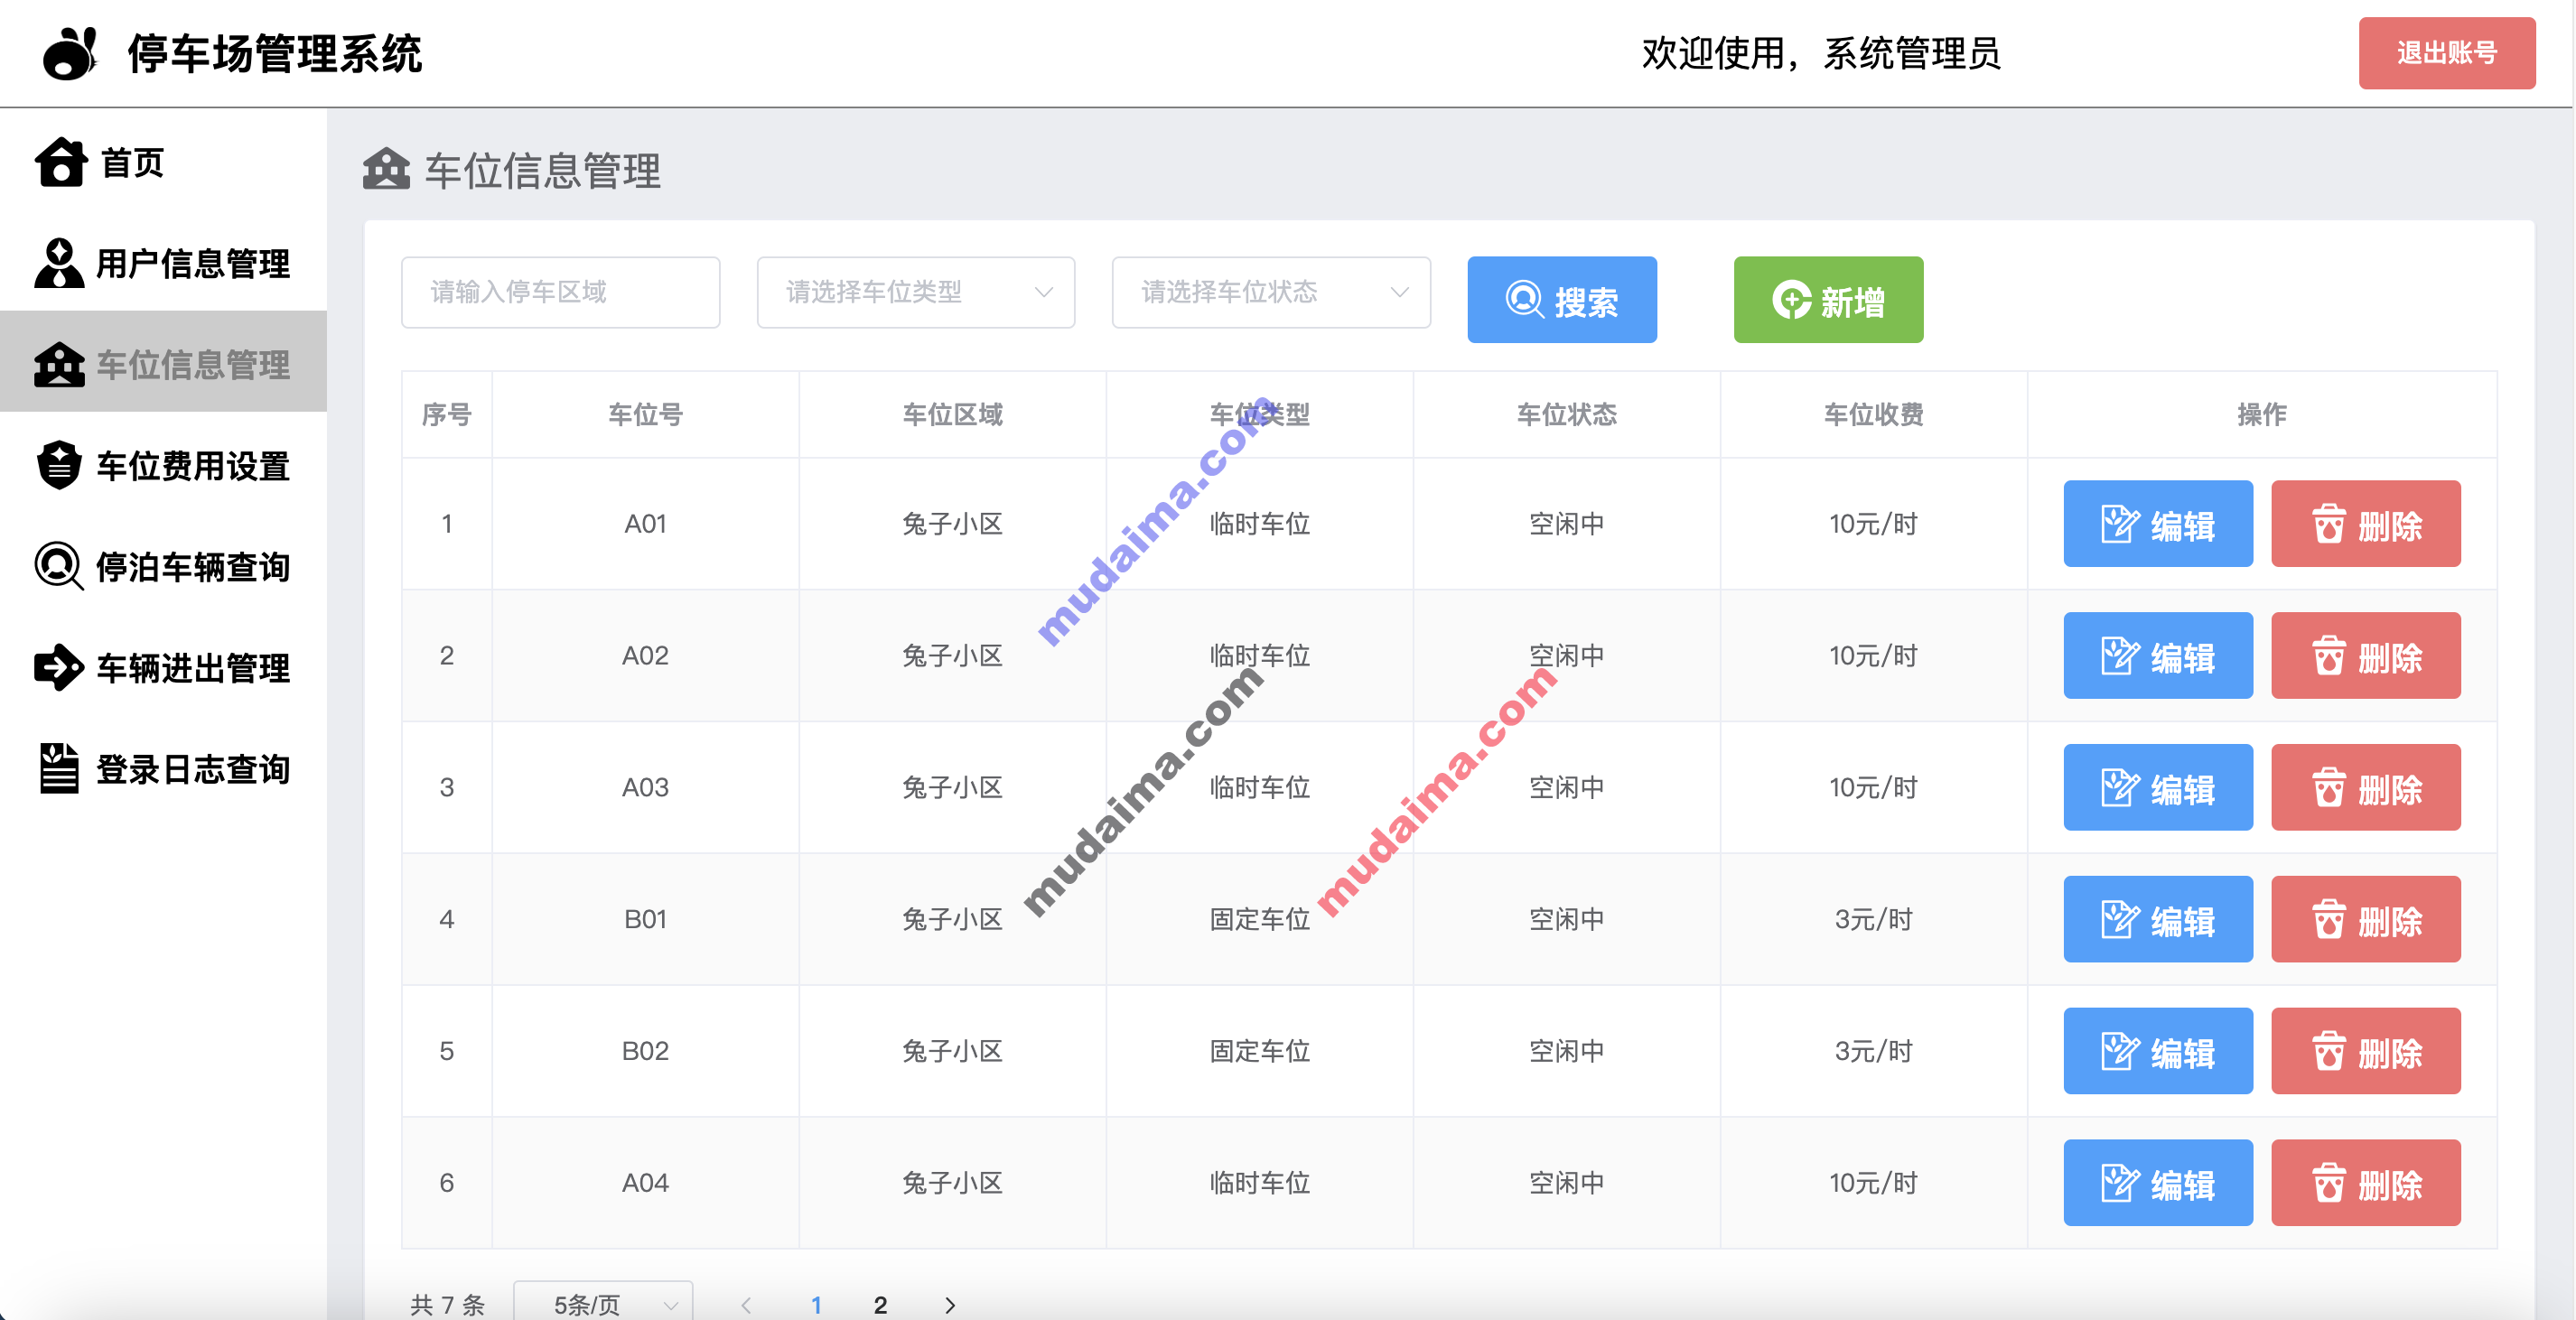Click the edit pencil icon in row B02
This screenshot has width=2576, height=1320.
[2120, 1051]
